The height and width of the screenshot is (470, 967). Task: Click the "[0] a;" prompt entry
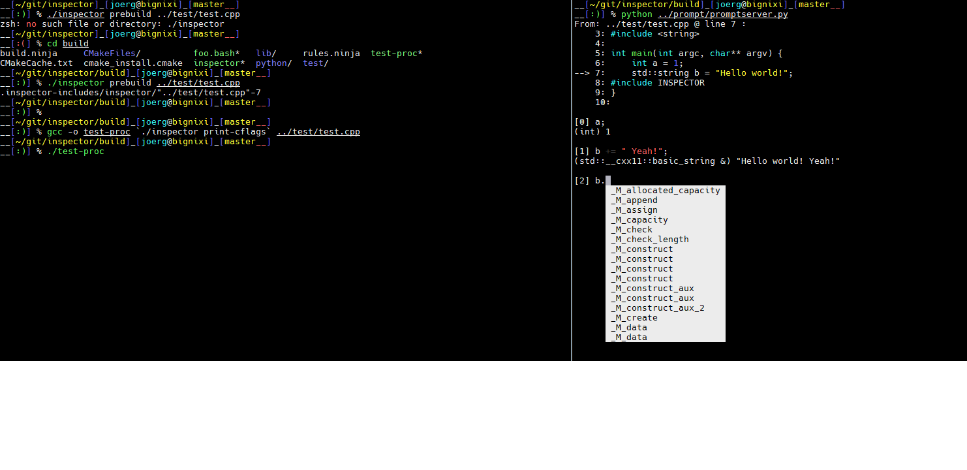click(x=590, y=122)
